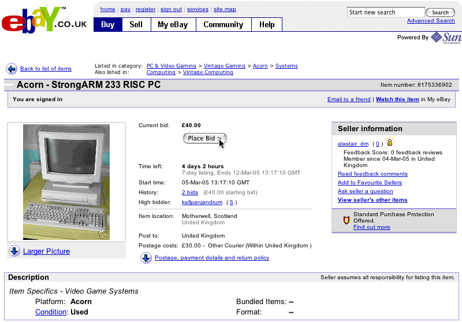Click the Purchase Protection shield icon
Image resolution: width=462 pixels, height=322 pixels.
pyautogui.click(x=346, y=220)
